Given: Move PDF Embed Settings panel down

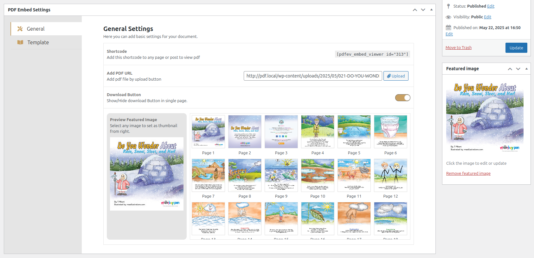Looking at the screenshot, I should [x=423, y=10].
